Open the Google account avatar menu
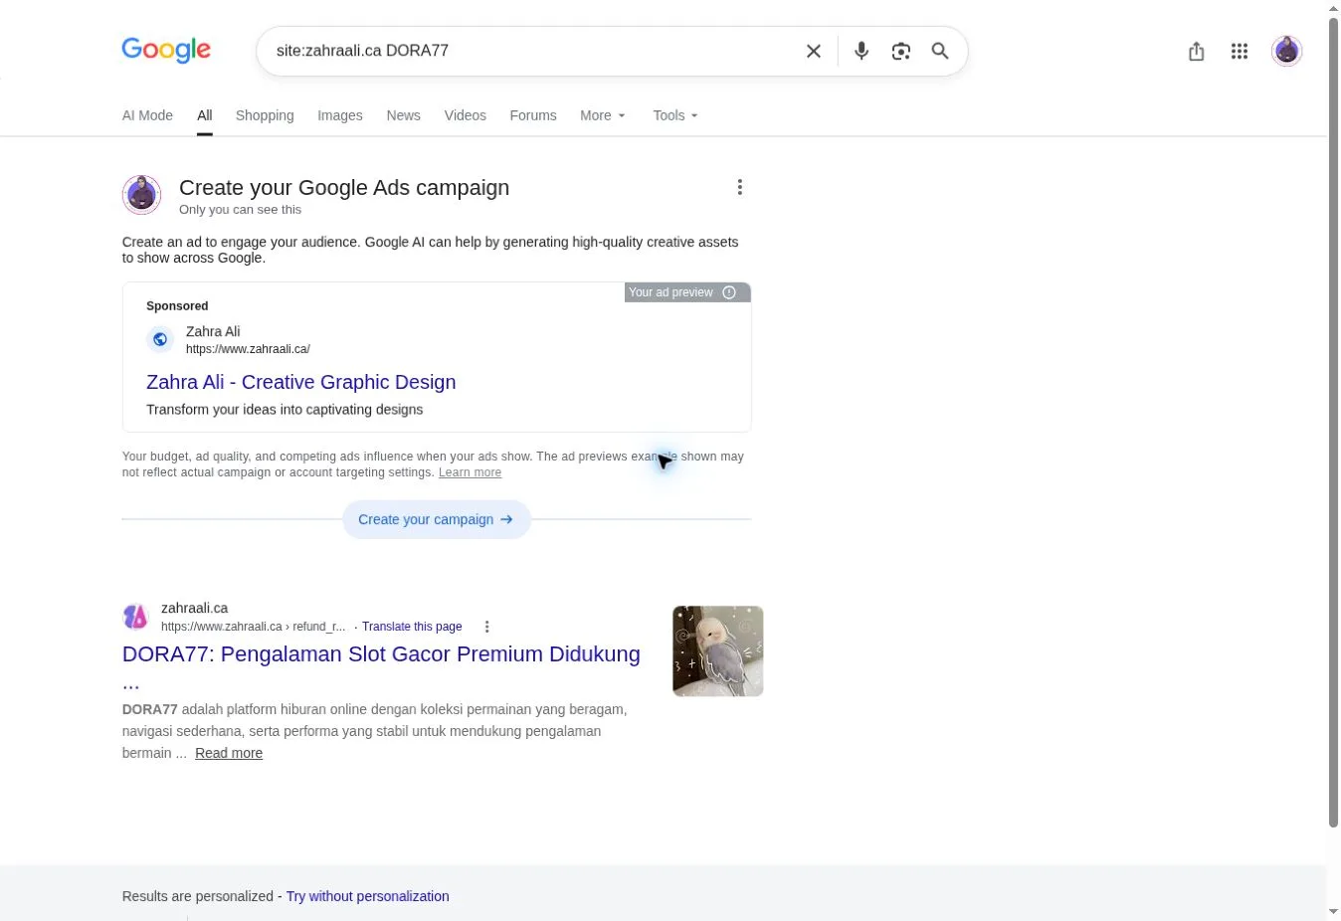This screenshot has height=921, width=1341. pos(1287,51)
